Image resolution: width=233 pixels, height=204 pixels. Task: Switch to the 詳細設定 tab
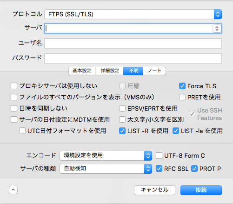pyautogui.click(x=110, y=71)
